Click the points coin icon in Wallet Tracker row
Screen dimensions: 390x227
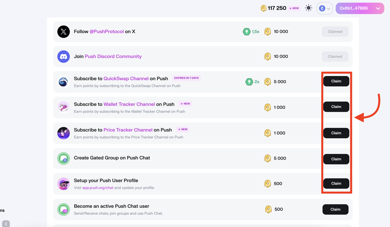tap(268, 107)
